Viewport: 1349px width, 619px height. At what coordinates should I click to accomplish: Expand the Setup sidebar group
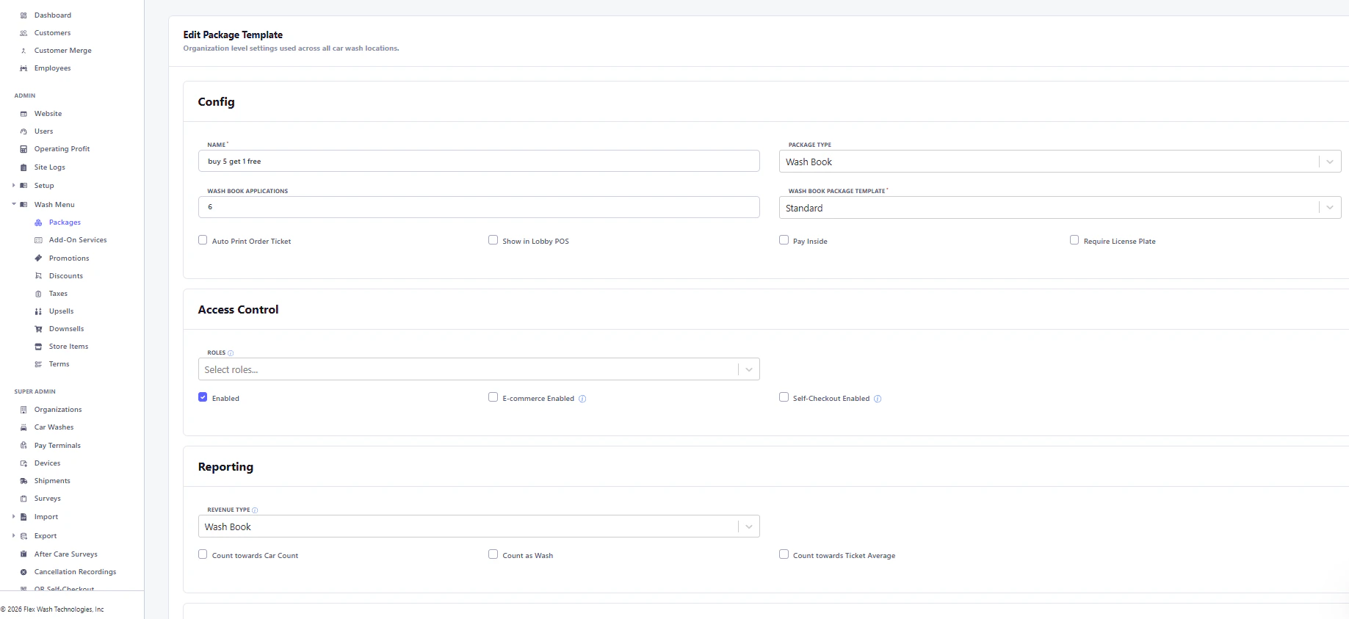[x=13, y=186]
